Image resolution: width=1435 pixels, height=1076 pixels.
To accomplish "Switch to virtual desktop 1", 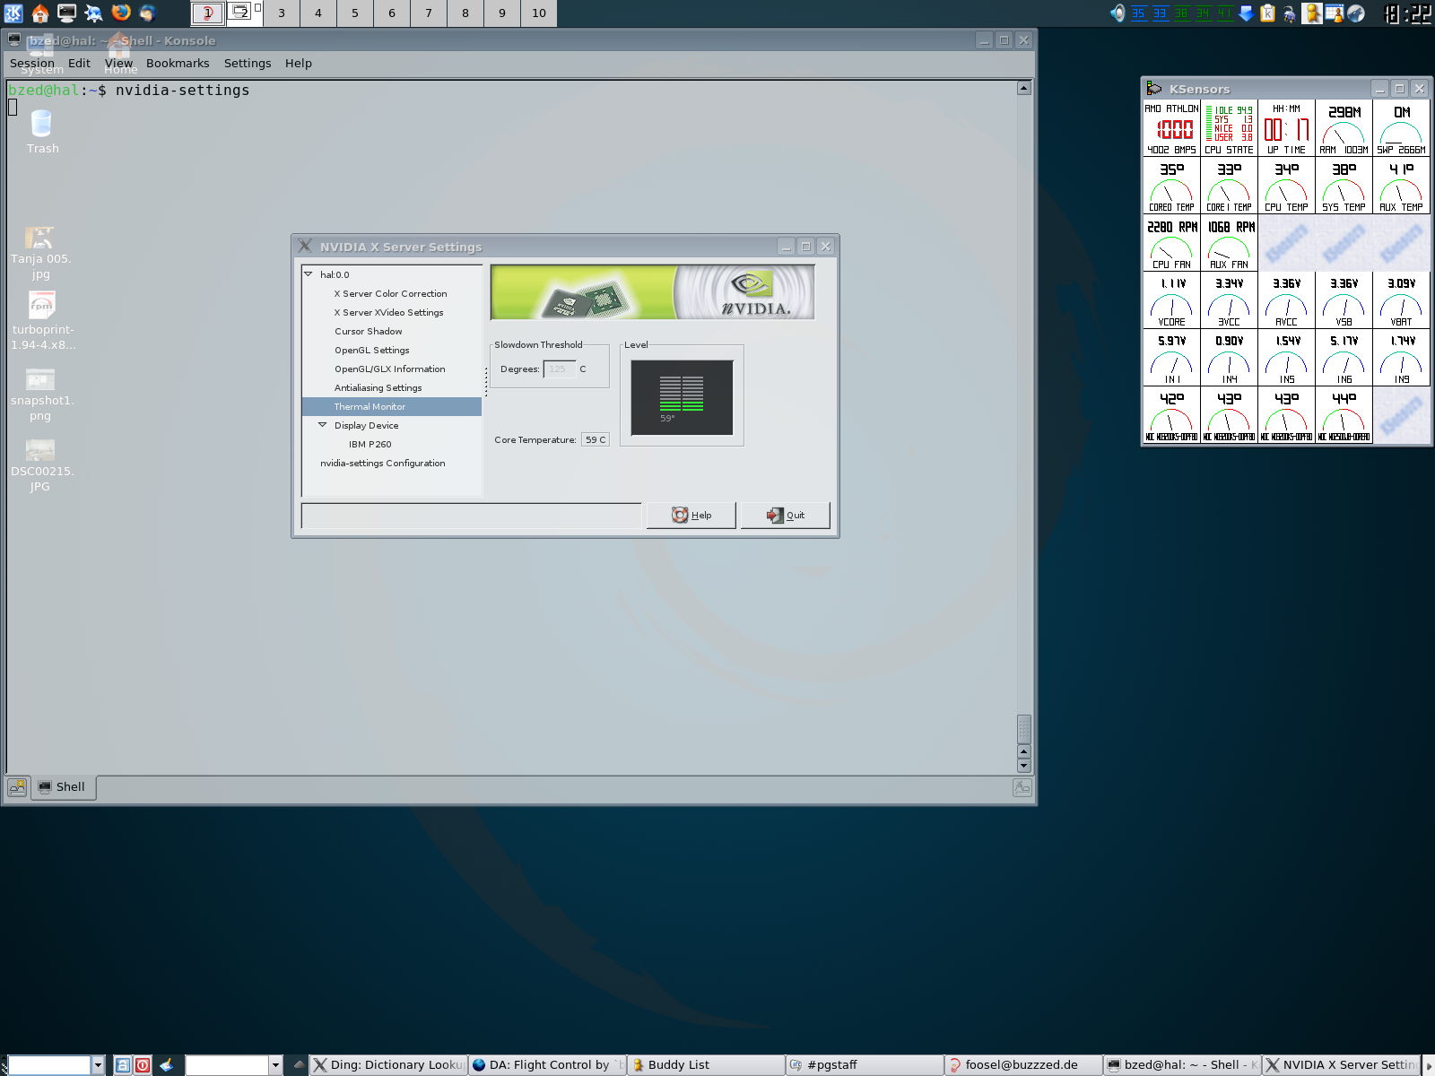I will 208,13.
